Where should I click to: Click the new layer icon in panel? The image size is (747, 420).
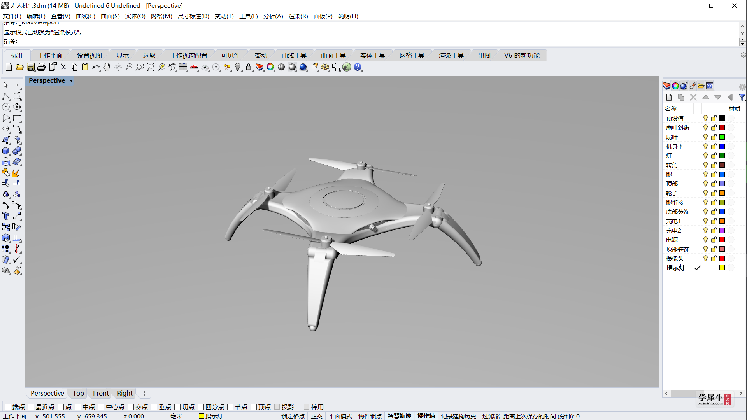point(669,97)
